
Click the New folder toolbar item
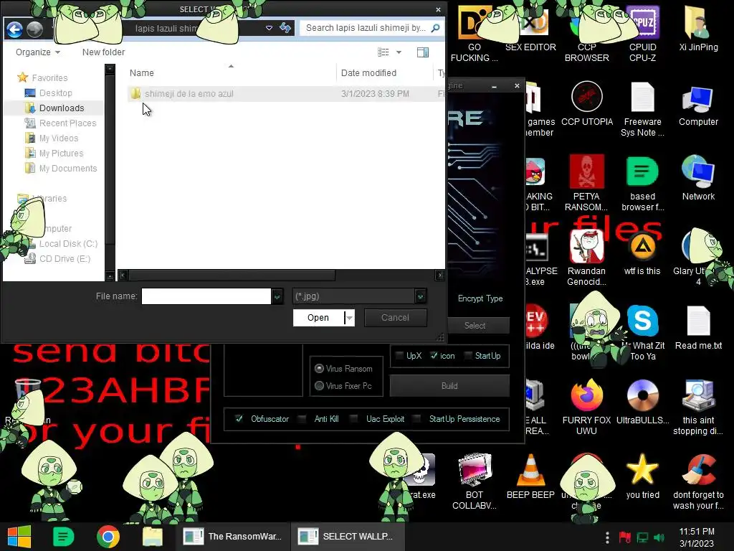point(103,52)
